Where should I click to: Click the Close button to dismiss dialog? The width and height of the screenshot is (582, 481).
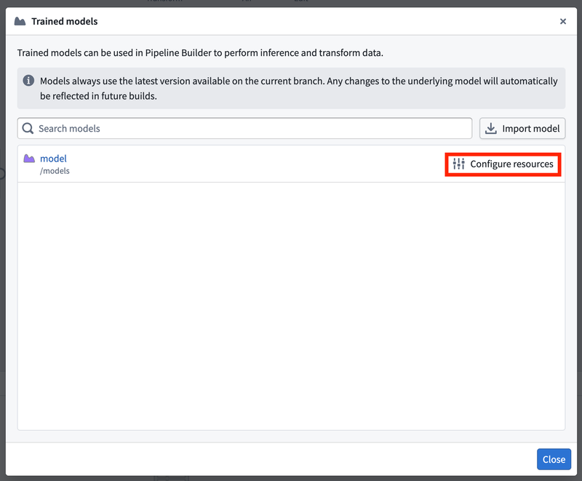(x=554, y=459)
